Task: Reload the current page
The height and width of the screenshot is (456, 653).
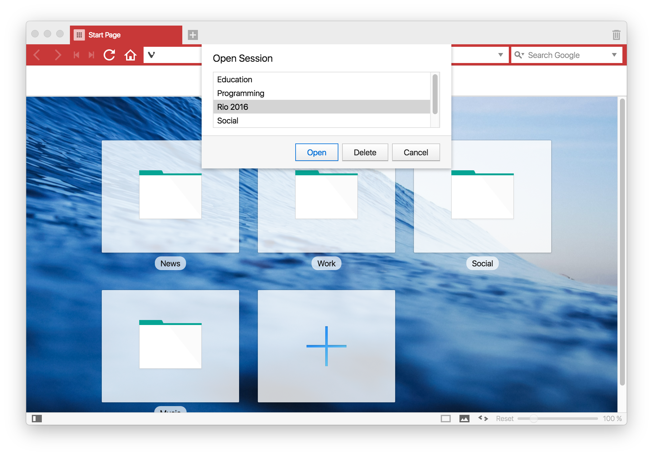Action: (109, 55)
